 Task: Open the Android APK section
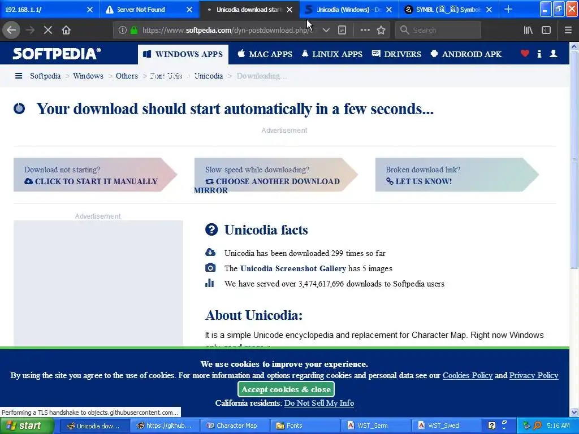[x=466, y=54]
